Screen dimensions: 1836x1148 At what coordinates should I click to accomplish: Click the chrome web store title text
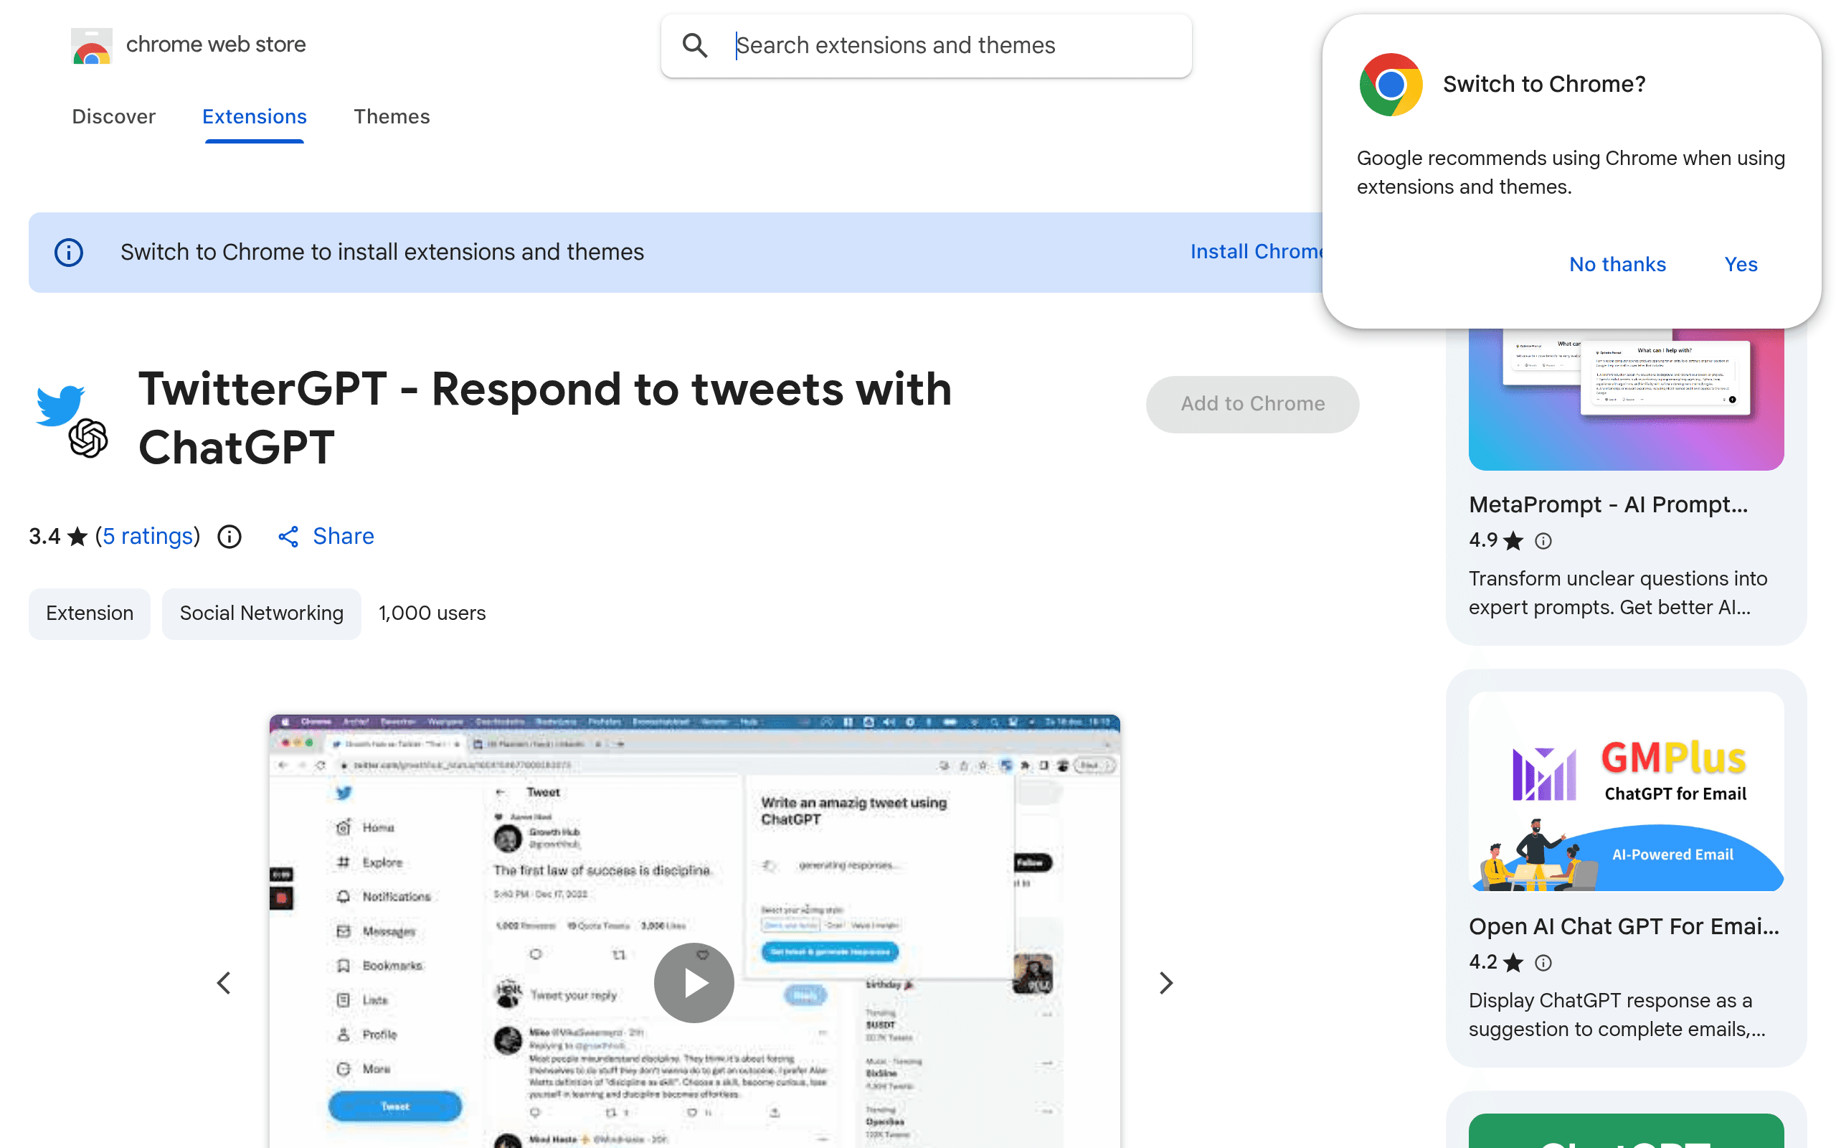point(216,44)
